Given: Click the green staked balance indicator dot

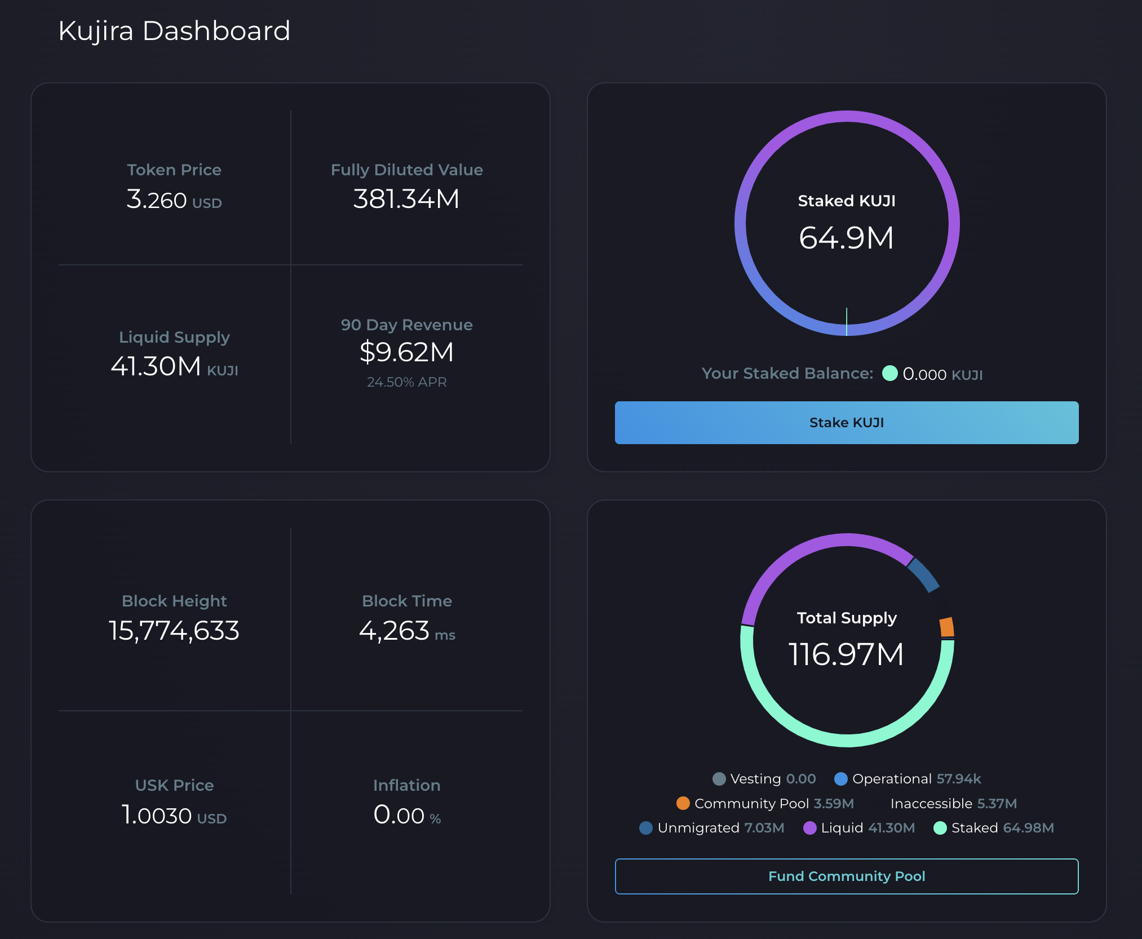Looking at the screenshot, I should 890,373.
